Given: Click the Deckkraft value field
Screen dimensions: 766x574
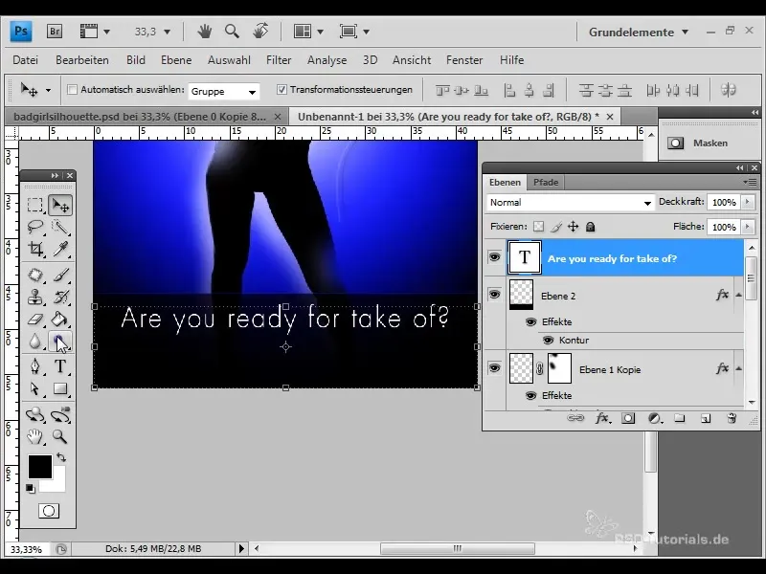Looking at the screenshot, I should pyautogui.click(x=724, y=202).
